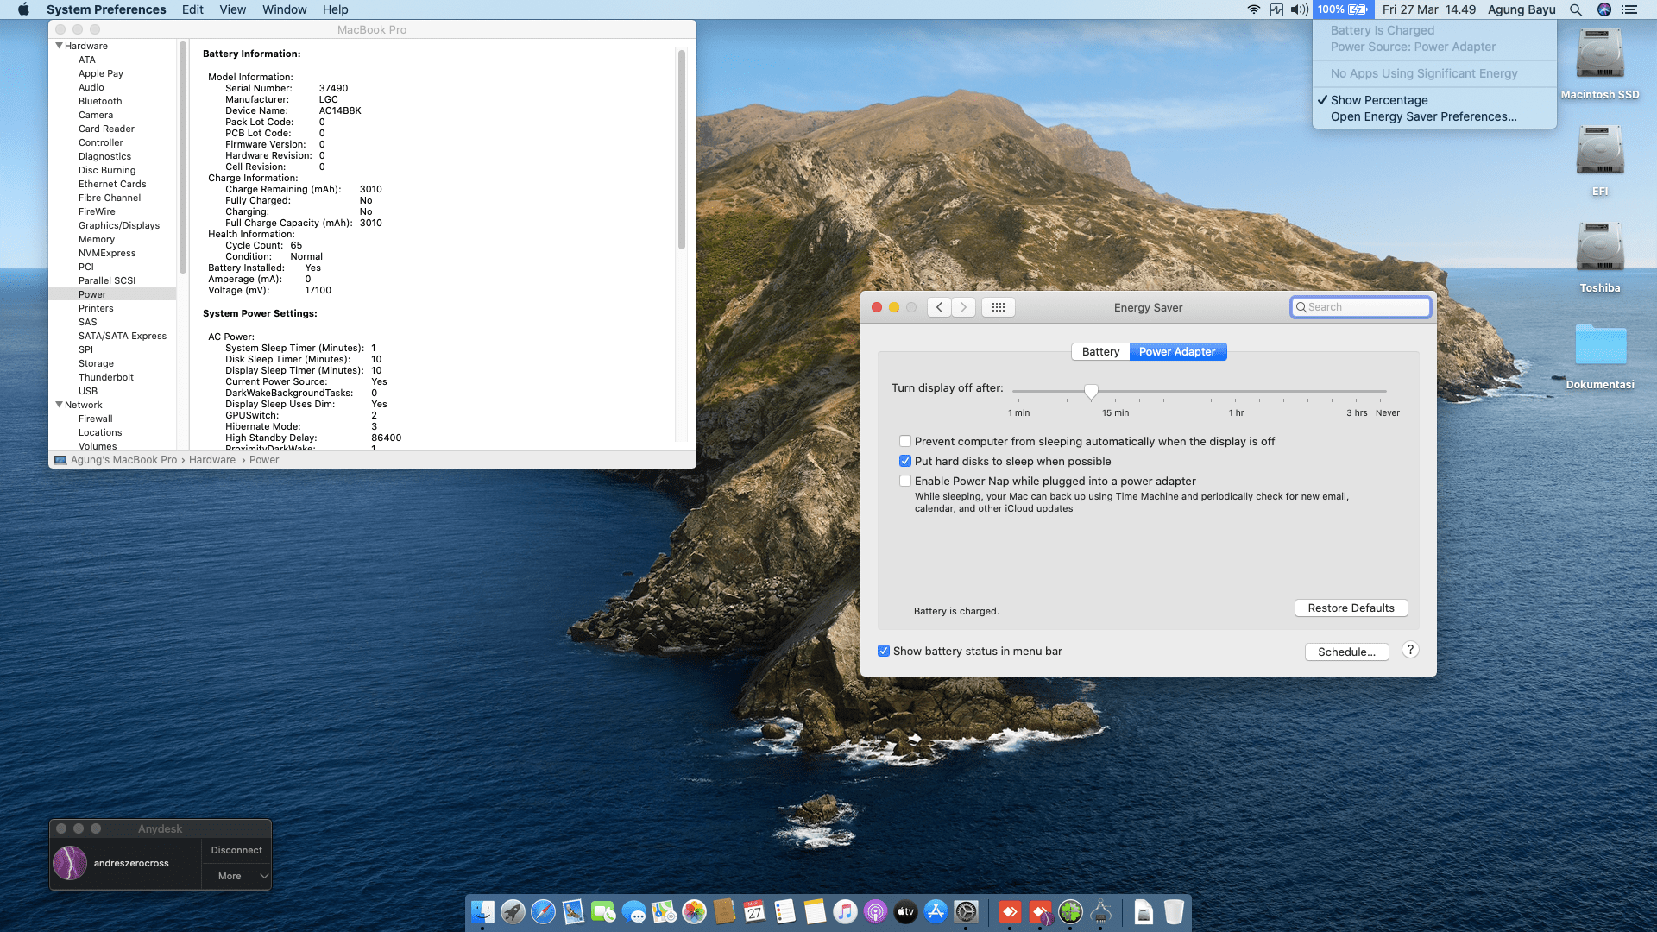Click the Spotlight search icon in menu bar
The image size is (1657, 932).
pyautogui.click(x=1575, y=9)
